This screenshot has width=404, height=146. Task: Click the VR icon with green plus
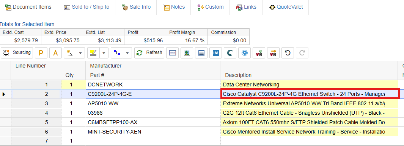point(259,53)
